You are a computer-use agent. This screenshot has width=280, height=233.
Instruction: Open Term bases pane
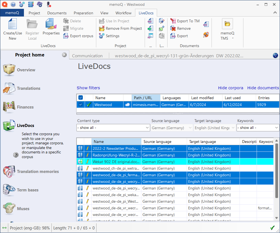pos(21,190)
